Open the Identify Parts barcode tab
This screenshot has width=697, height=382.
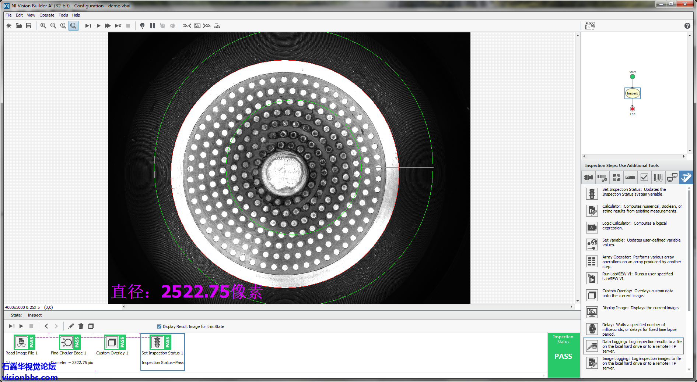click(x=658, y=178)
